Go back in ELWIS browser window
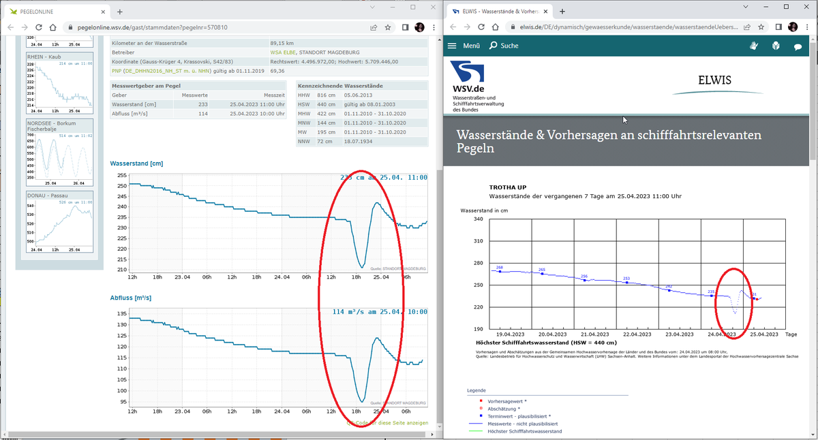This screenshot has height=440, width=818. point(453,27)
